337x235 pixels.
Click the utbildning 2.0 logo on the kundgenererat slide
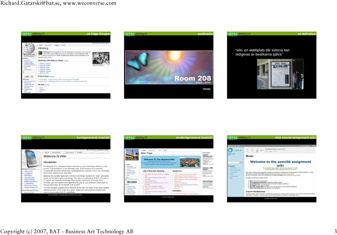pos(33,137)
